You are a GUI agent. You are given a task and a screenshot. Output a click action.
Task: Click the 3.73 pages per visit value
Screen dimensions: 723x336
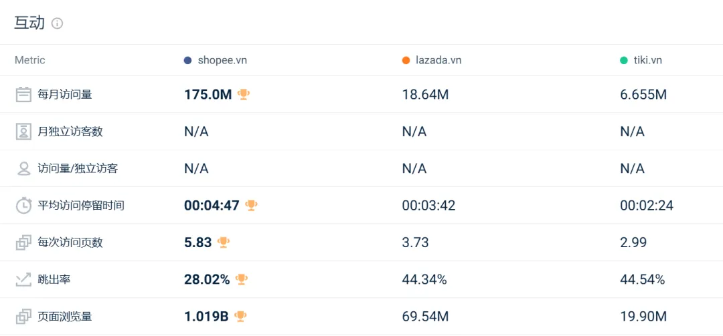tap(416, 242)
